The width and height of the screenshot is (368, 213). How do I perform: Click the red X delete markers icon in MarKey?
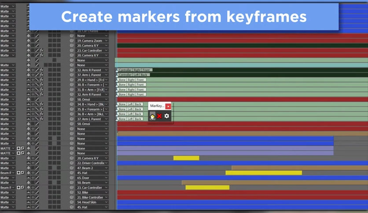159,116
